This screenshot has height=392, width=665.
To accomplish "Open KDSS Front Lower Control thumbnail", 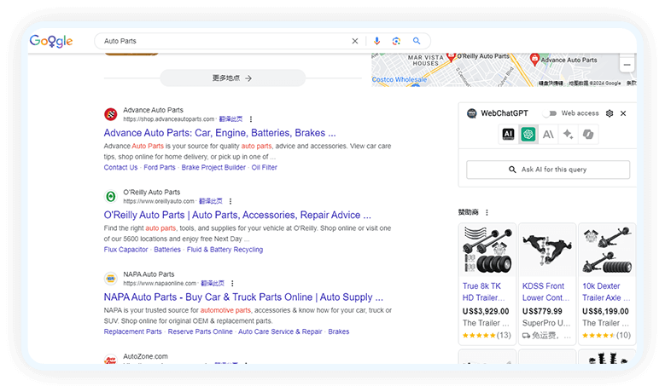I will 547,251.
